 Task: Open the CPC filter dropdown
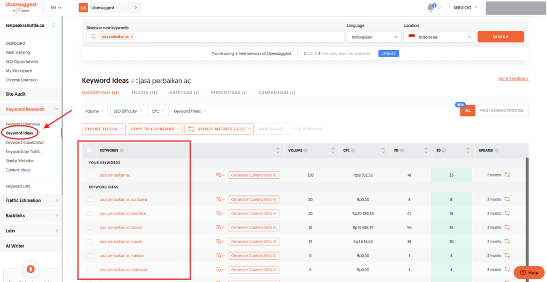(x=158, y=111)
